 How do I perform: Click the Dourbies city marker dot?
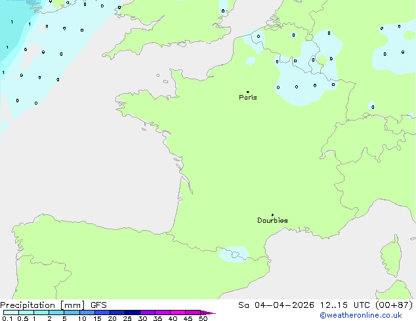click(273, 215)
